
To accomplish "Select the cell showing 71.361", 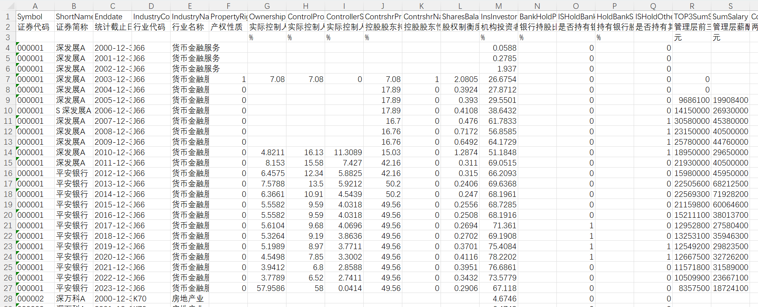I will 498,225.
